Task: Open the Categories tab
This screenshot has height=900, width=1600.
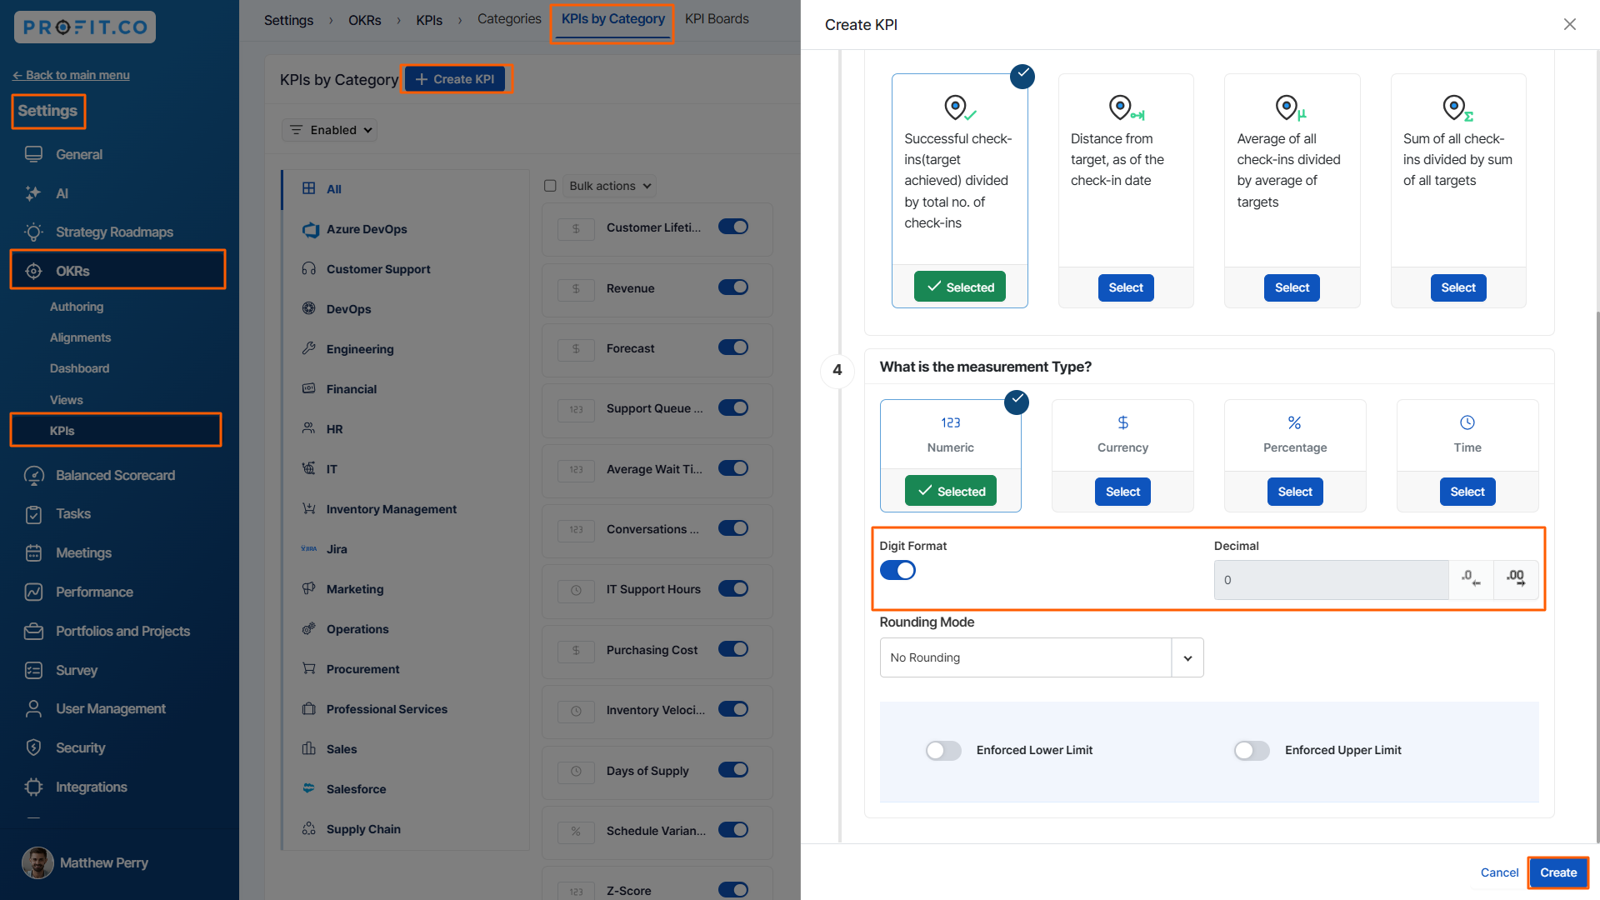Action: pyautogui.click(x=509, y=18)
